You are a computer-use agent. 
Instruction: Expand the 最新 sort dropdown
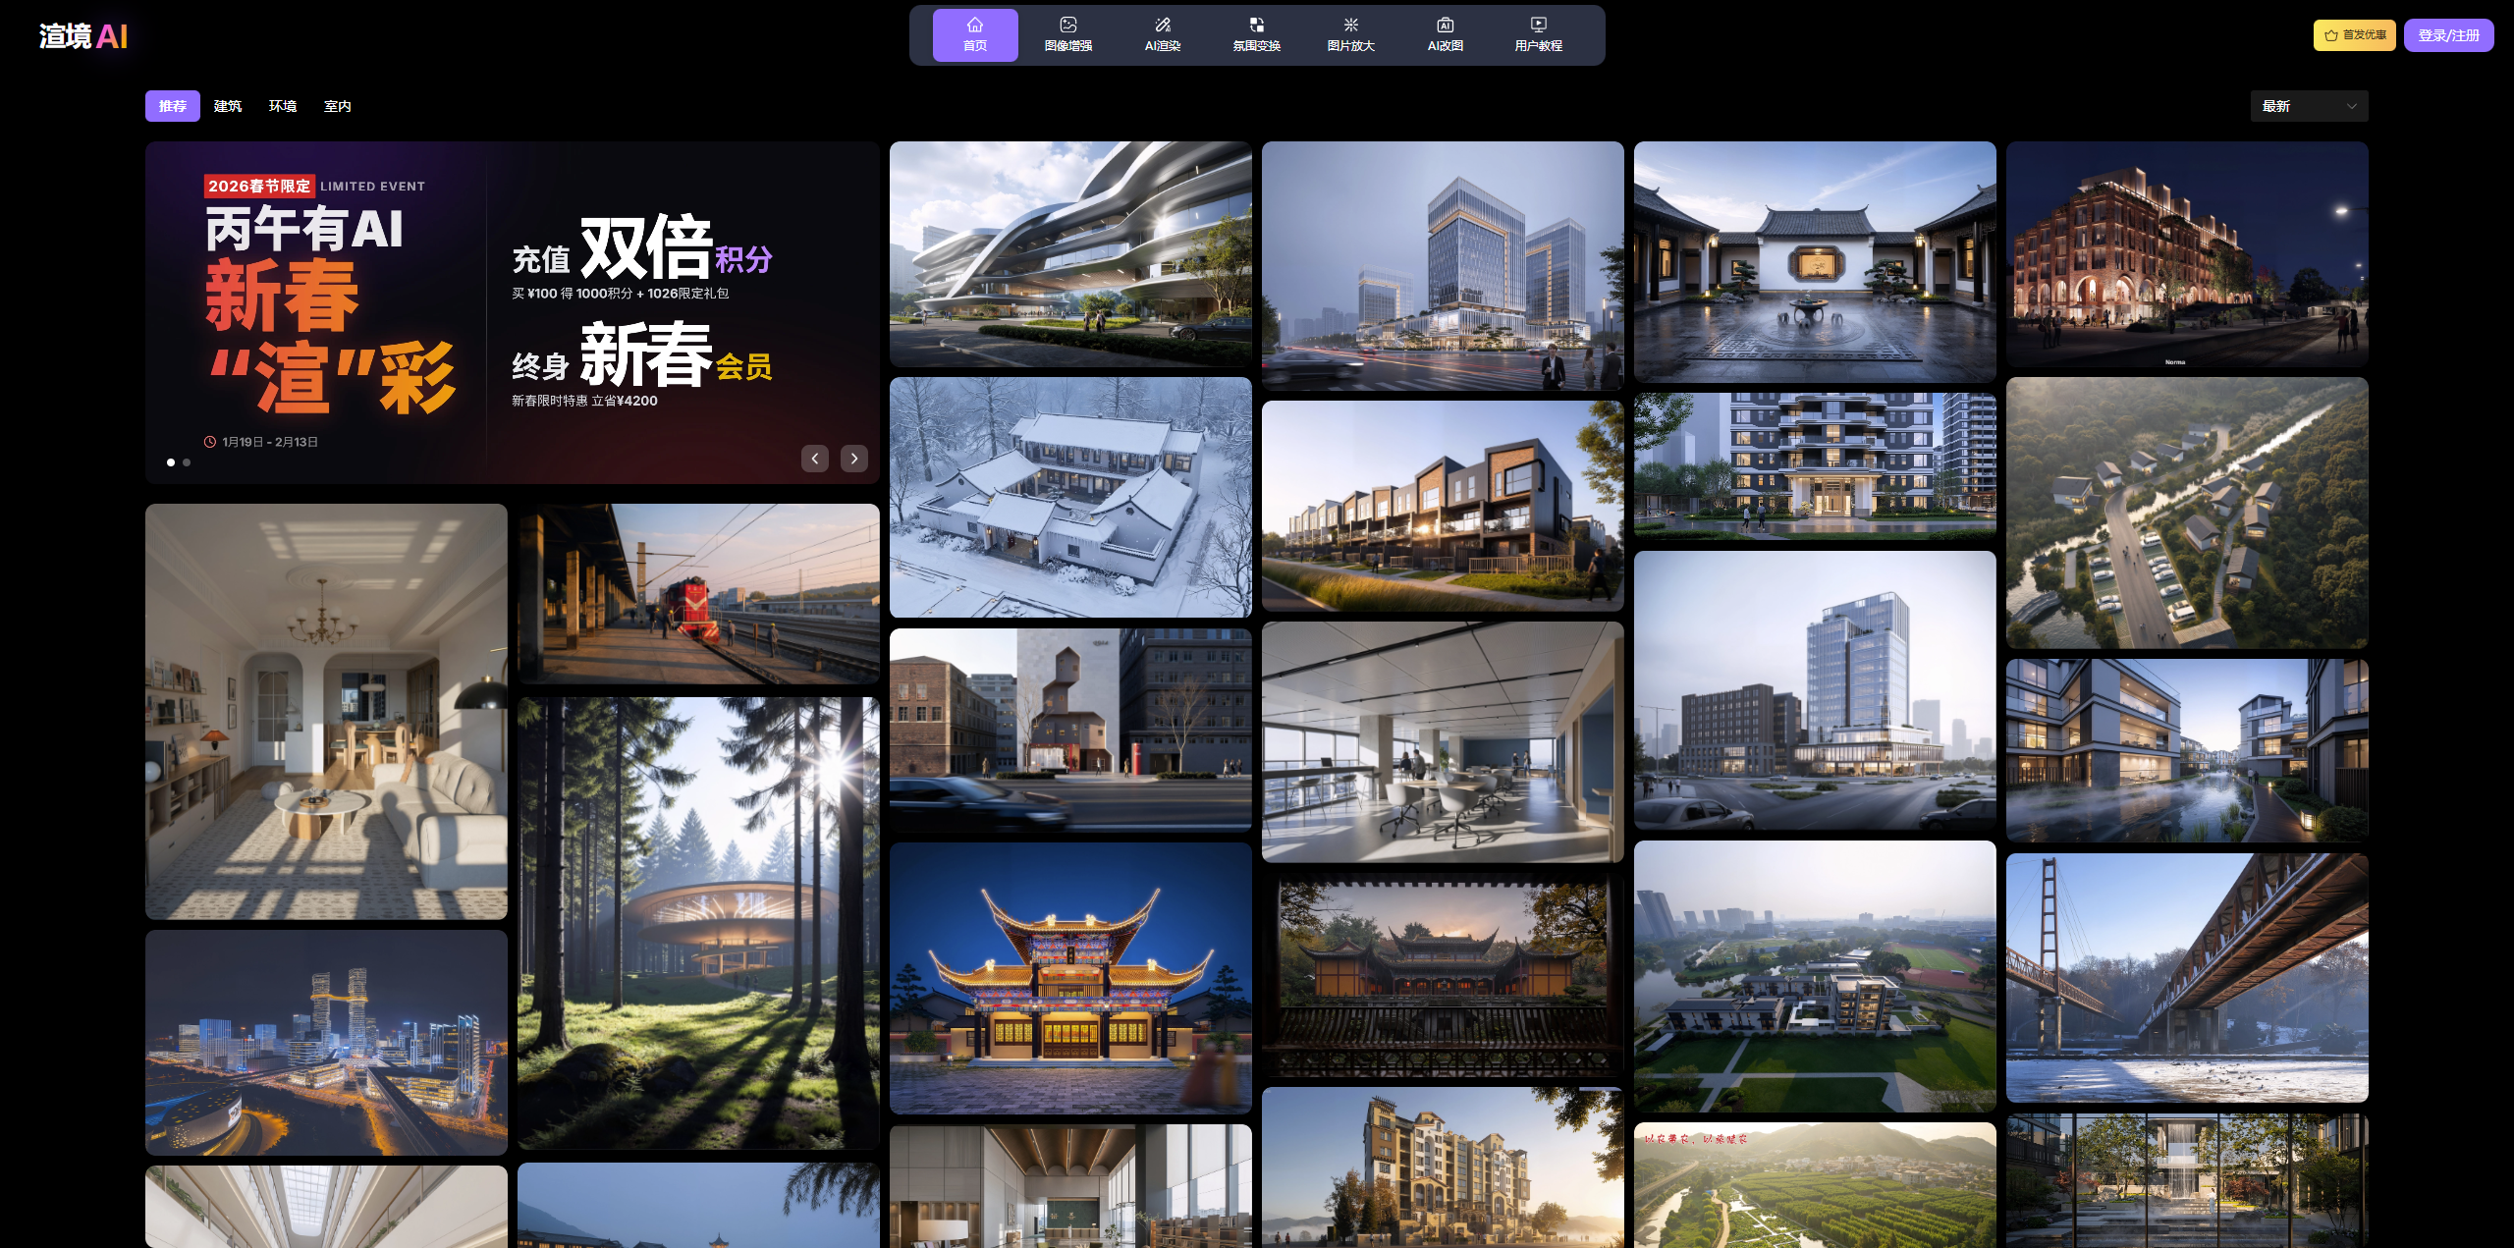pyautogui.click(x=2308, y=106)
